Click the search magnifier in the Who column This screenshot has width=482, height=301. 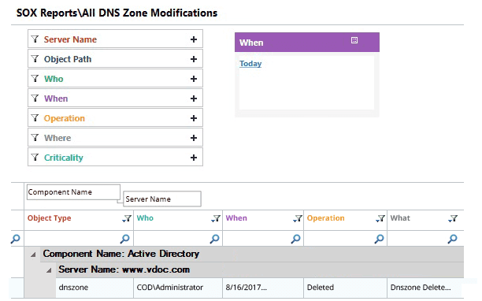(214, 239)
